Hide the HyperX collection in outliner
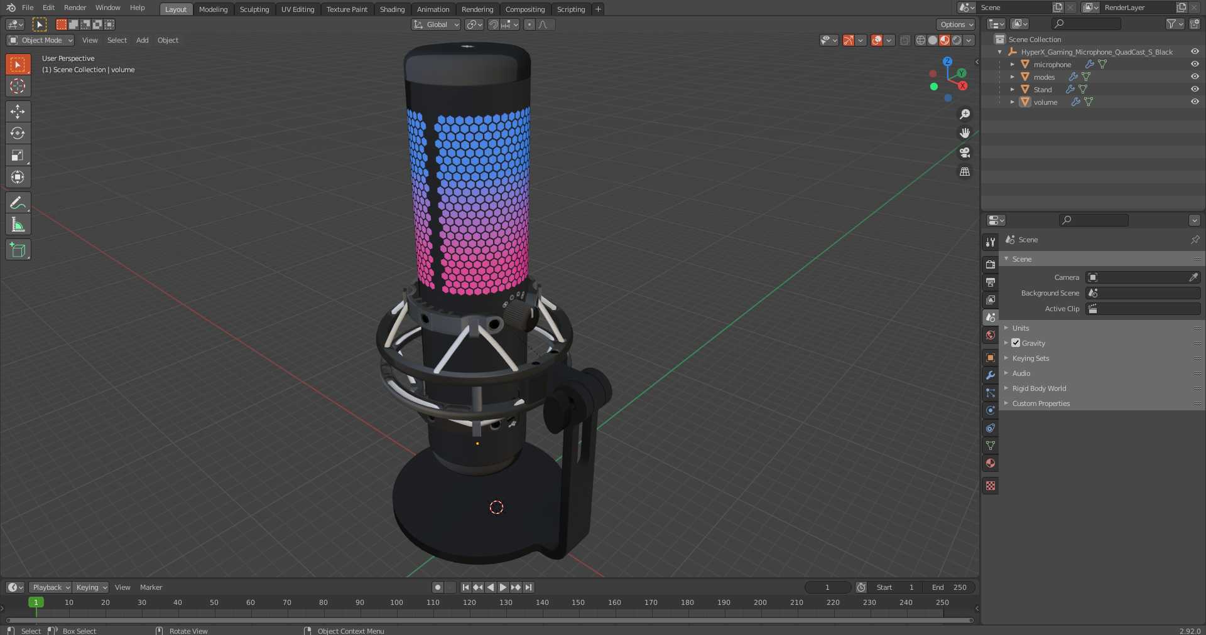This screenshot has height=635, width=1206. [x=1195, y=51]
